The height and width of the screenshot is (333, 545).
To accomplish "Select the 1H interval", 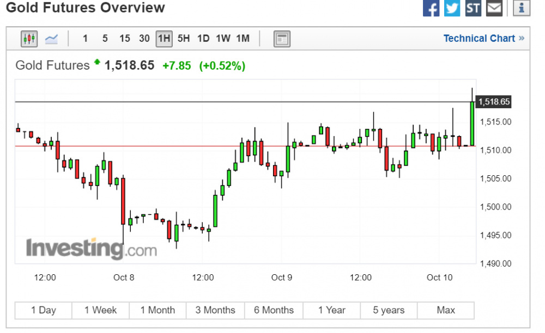I will [x=164, y=39].
